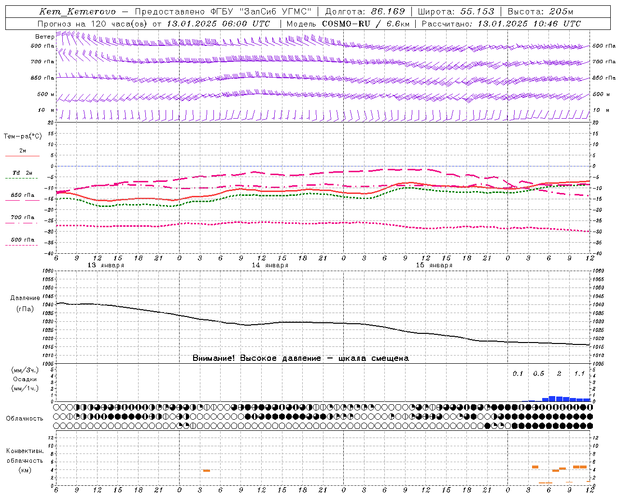Click the lone orange convective bar on 14 January

coord(207,470)
